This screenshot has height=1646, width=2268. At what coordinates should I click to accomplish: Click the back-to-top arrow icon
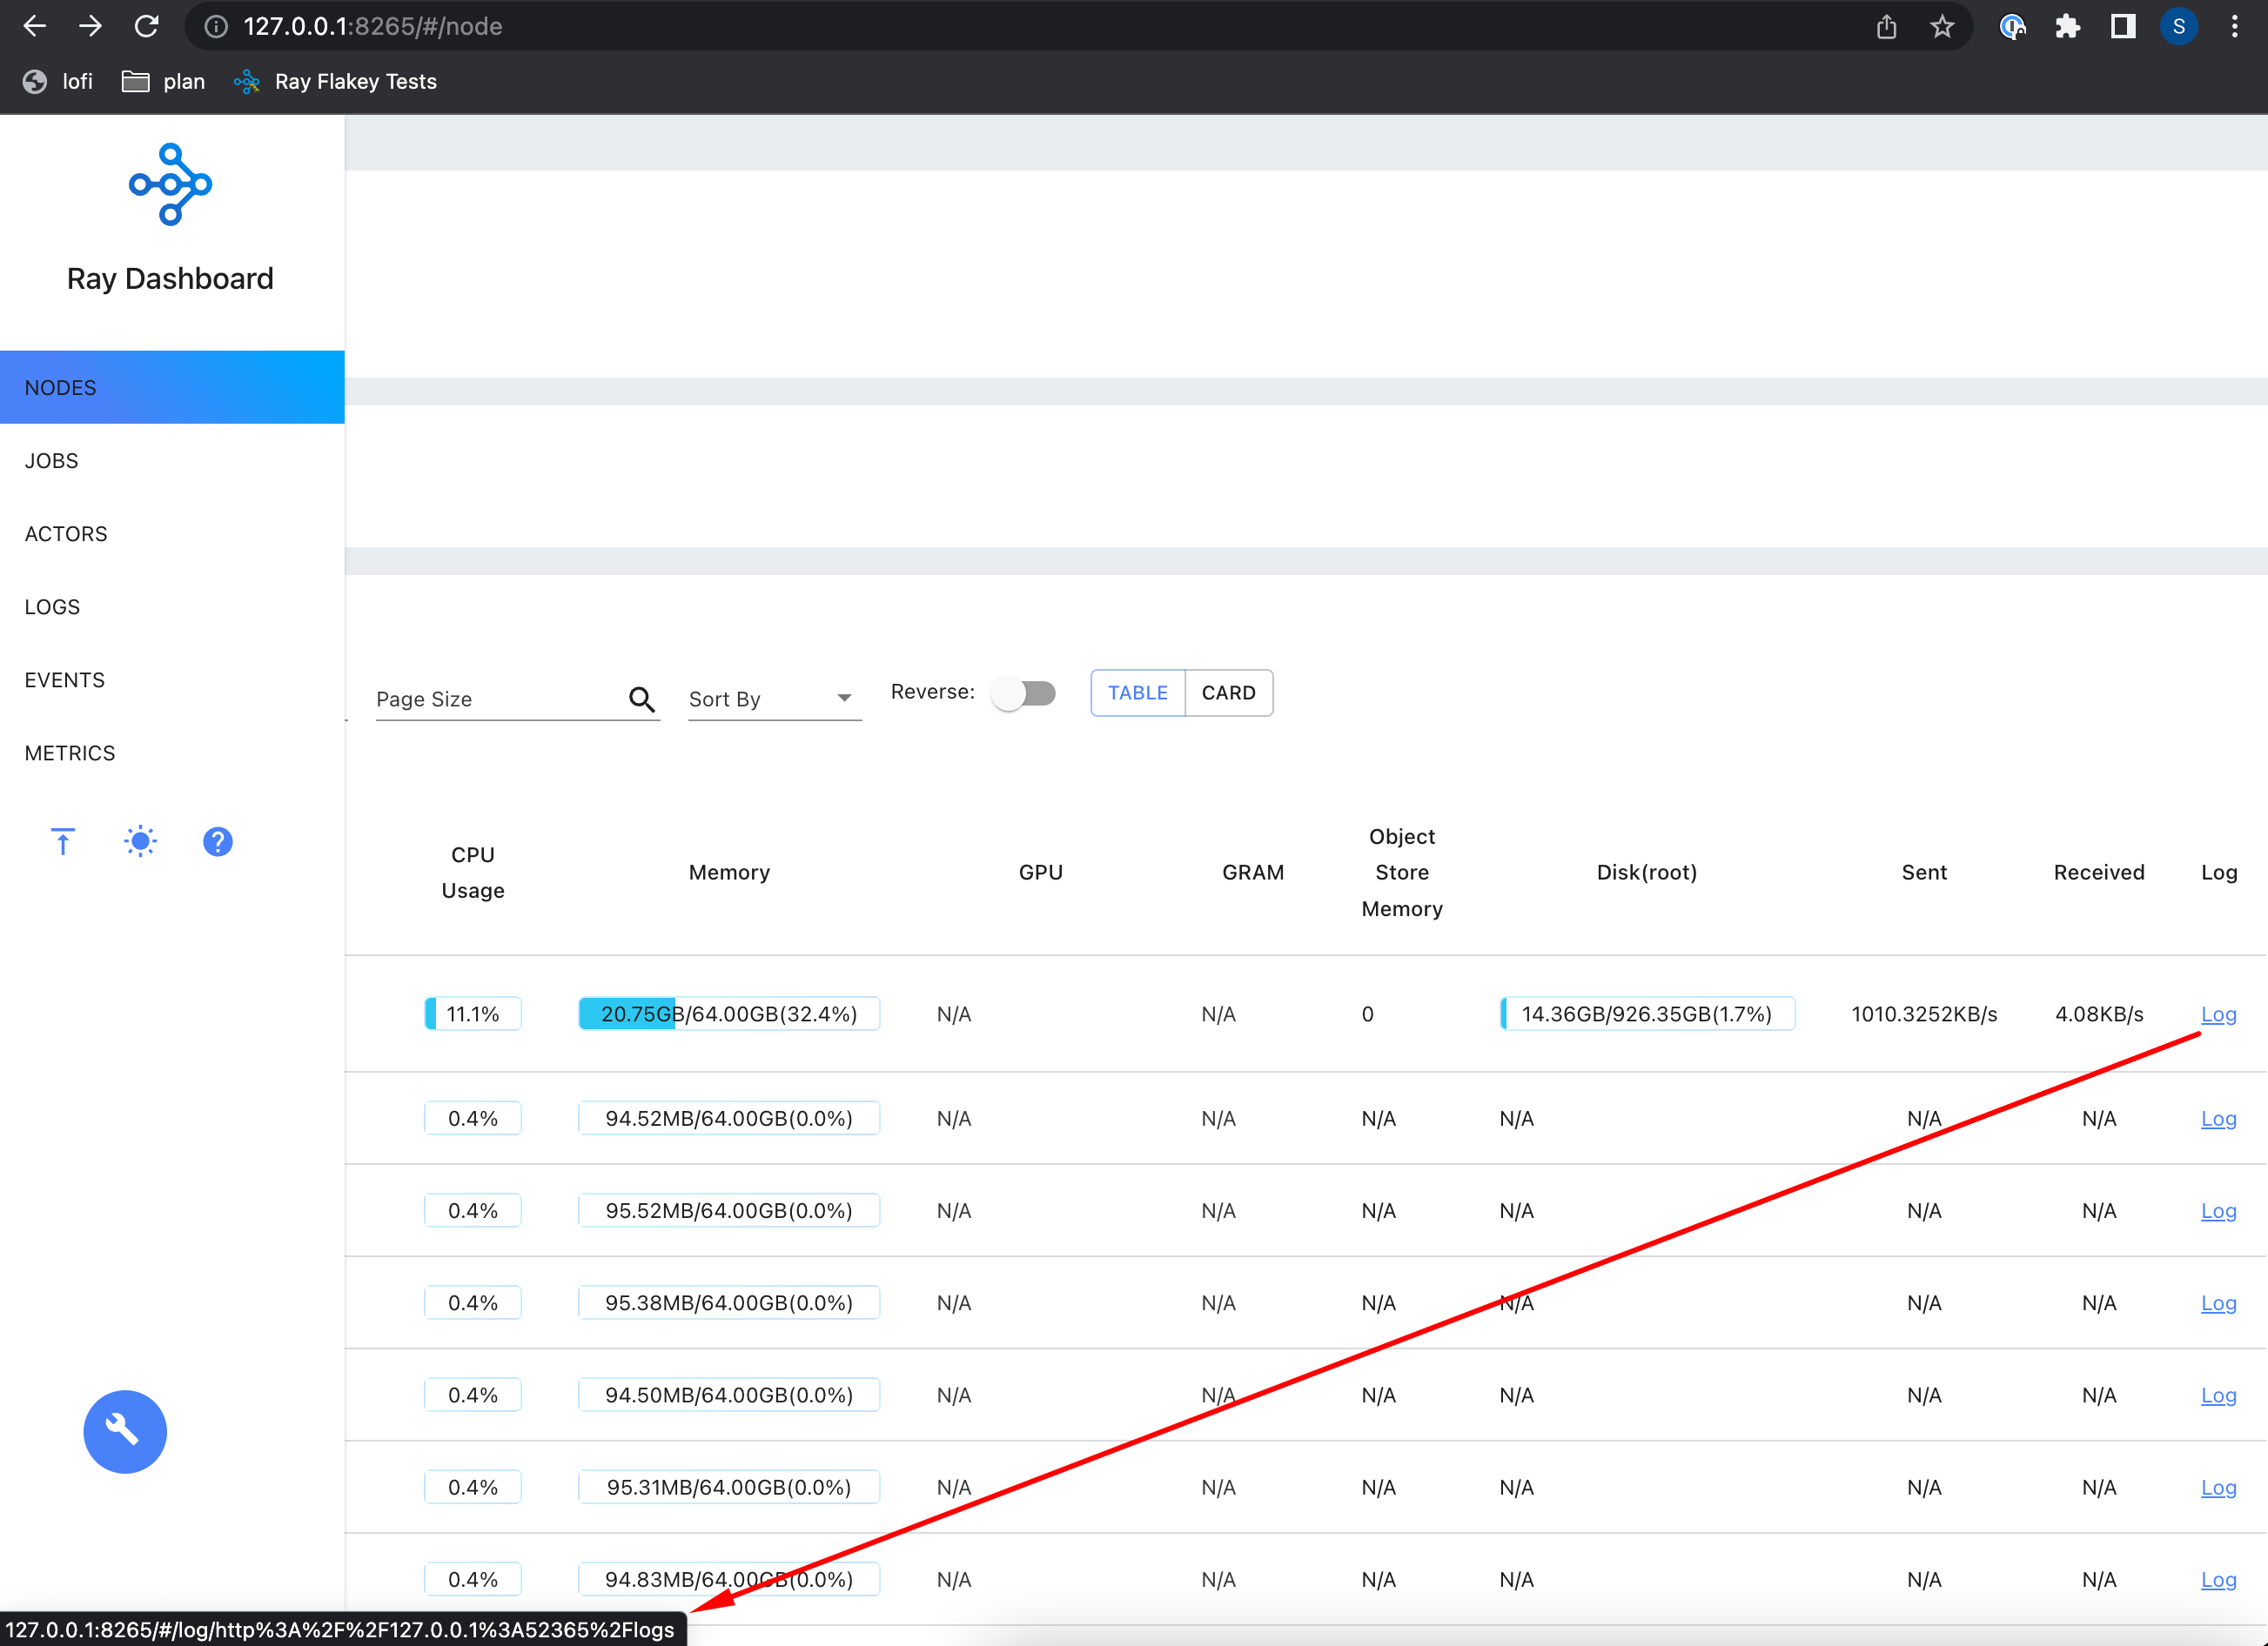pyautogui.click(x=63, y=841)
